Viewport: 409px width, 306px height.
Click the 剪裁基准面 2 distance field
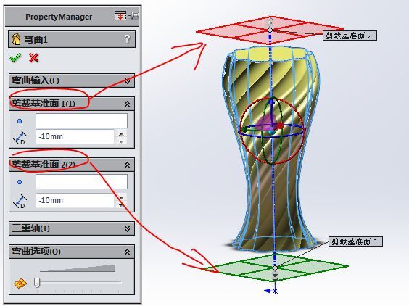75,200
